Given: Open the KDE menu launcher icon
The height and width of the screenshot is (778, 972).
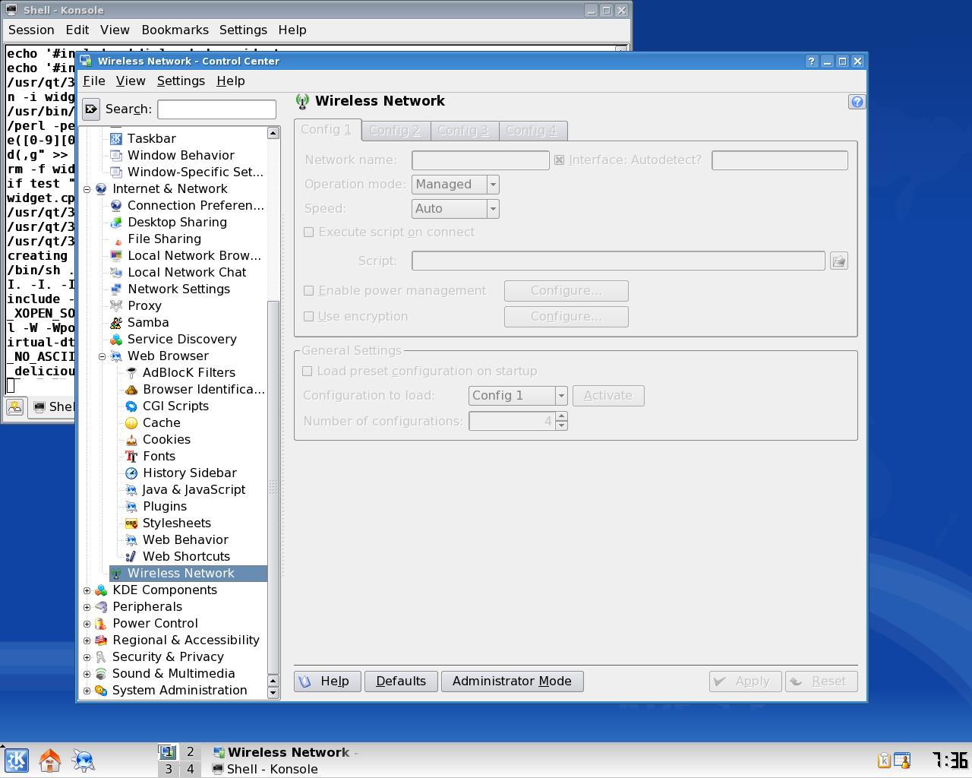Looking at the screenshot, I should pos(17,760).
